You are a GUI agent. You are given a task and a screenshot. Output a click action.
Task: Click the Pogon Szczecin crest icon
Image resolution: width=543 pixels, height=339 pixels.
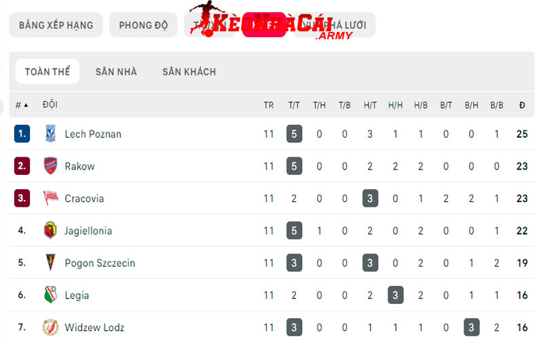50,263
